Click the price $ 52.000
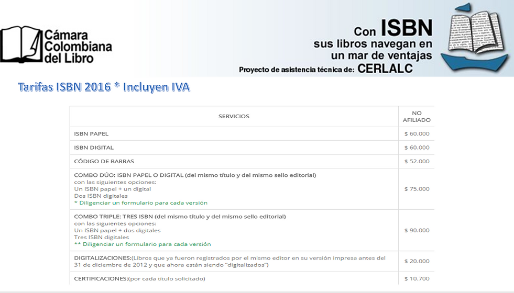Viewport: 514px width, 293px height. [417, 161]
